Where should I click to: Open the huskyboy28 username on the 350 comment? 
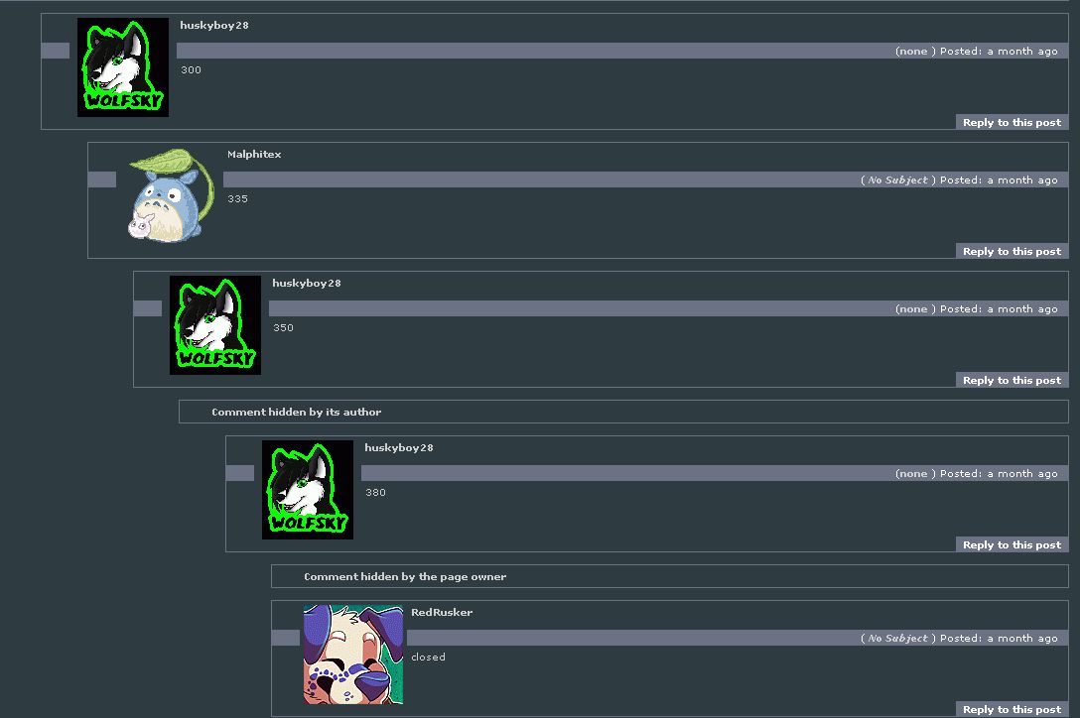[307, 283]
